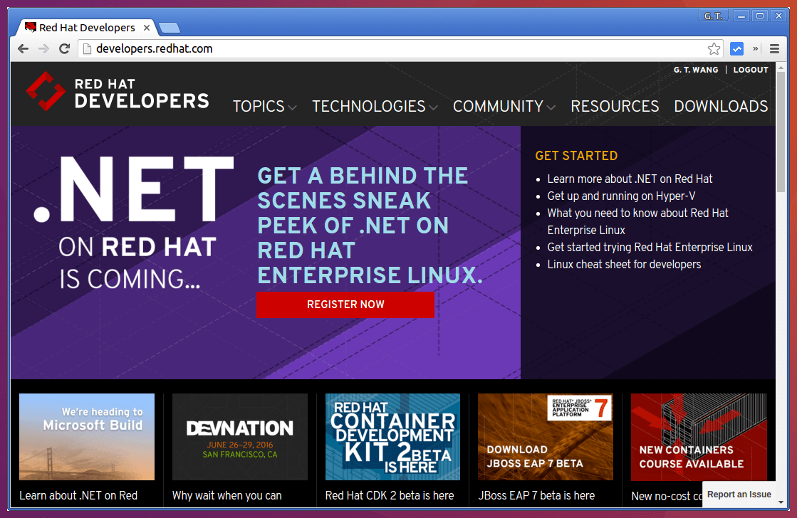
Task: Click the Red Hat Developers logo
Action: pos(118,92)
